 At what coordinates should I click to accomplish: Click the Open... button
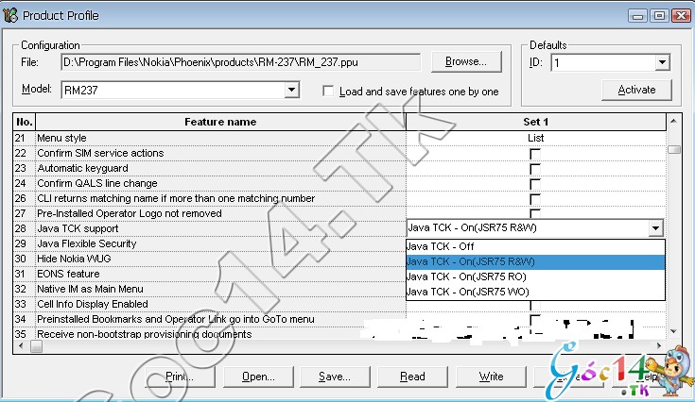[256, 377]
